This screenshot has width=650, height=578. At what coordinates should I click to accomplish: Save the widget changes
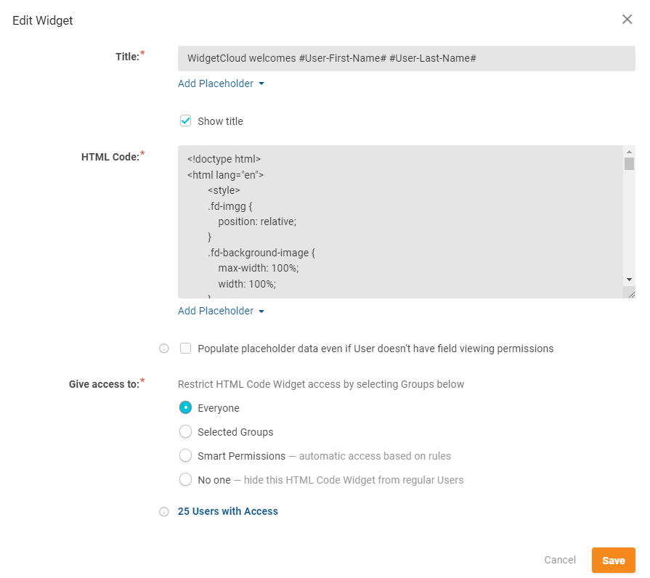coord(613,560)
